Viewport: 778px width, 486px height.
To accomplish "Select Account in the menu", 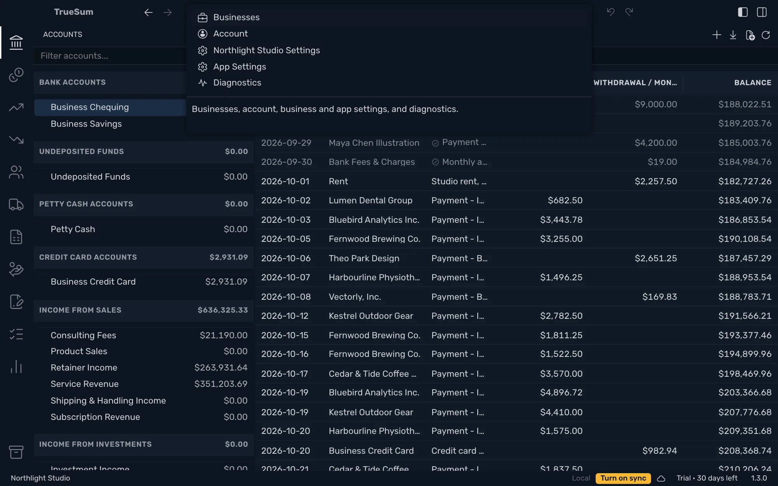I will pyautogui.click(x=389, y=34).
